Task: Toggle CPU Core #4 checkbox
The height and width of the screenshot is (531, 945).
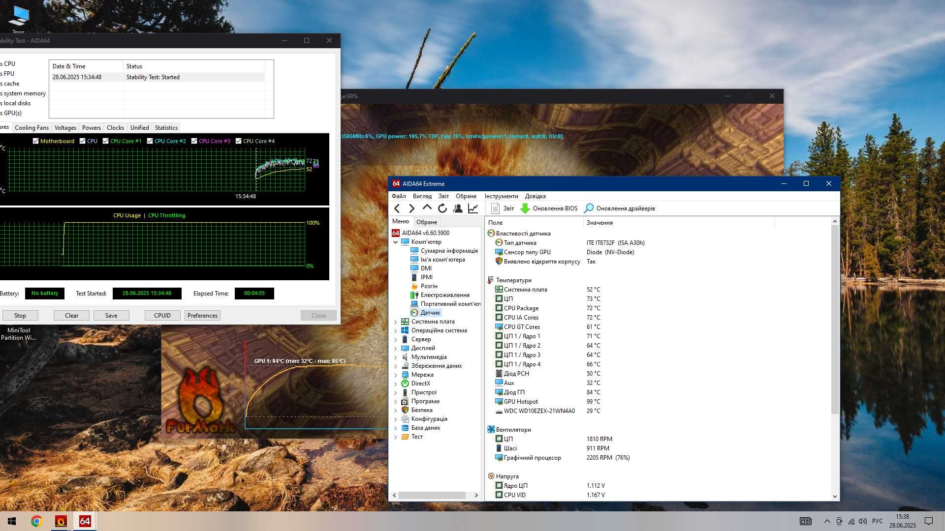Action: pyautogui.click(x=238, y=141)
